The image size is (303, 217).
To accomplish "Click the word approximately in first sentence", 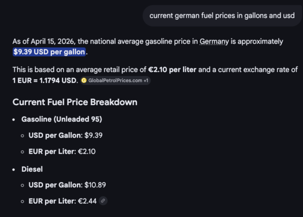I will pyautogui.click(x=260, y=42).
